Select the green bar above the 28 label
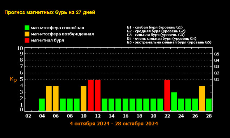This screenshot has height=138, width=230. (x=209, y=105)
